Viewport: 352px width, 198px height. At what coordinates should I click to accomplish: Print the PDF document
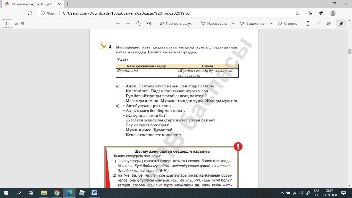point(308,23)
